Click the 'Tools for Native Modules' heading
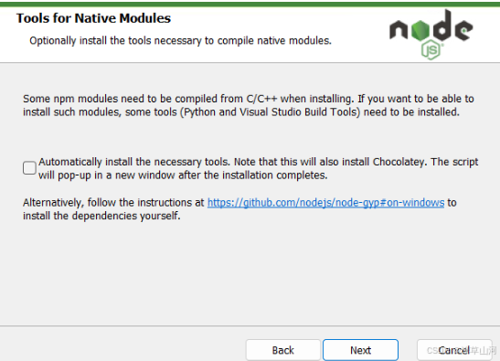Viewport: 500px width, 361px height. (x=93, y=18)
